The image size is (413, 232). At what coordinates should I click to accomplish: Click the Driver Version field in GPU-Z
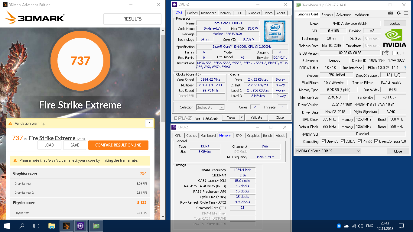[x=363, y=105]
